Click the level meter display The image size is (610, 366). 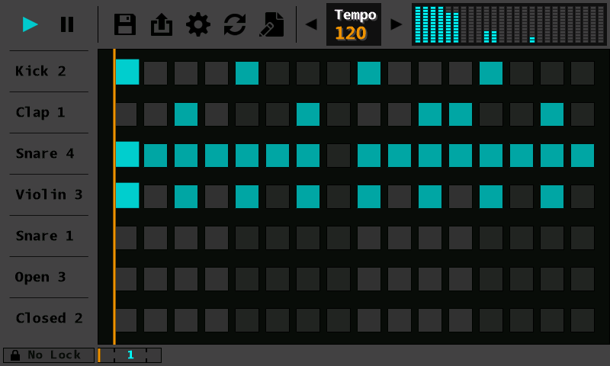[x=509, y=24]
